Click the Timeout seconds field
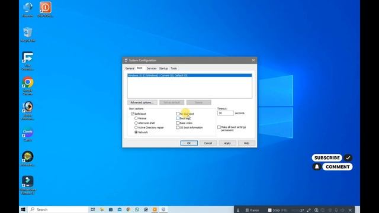 pyautogui.click(x=226, y=113)
